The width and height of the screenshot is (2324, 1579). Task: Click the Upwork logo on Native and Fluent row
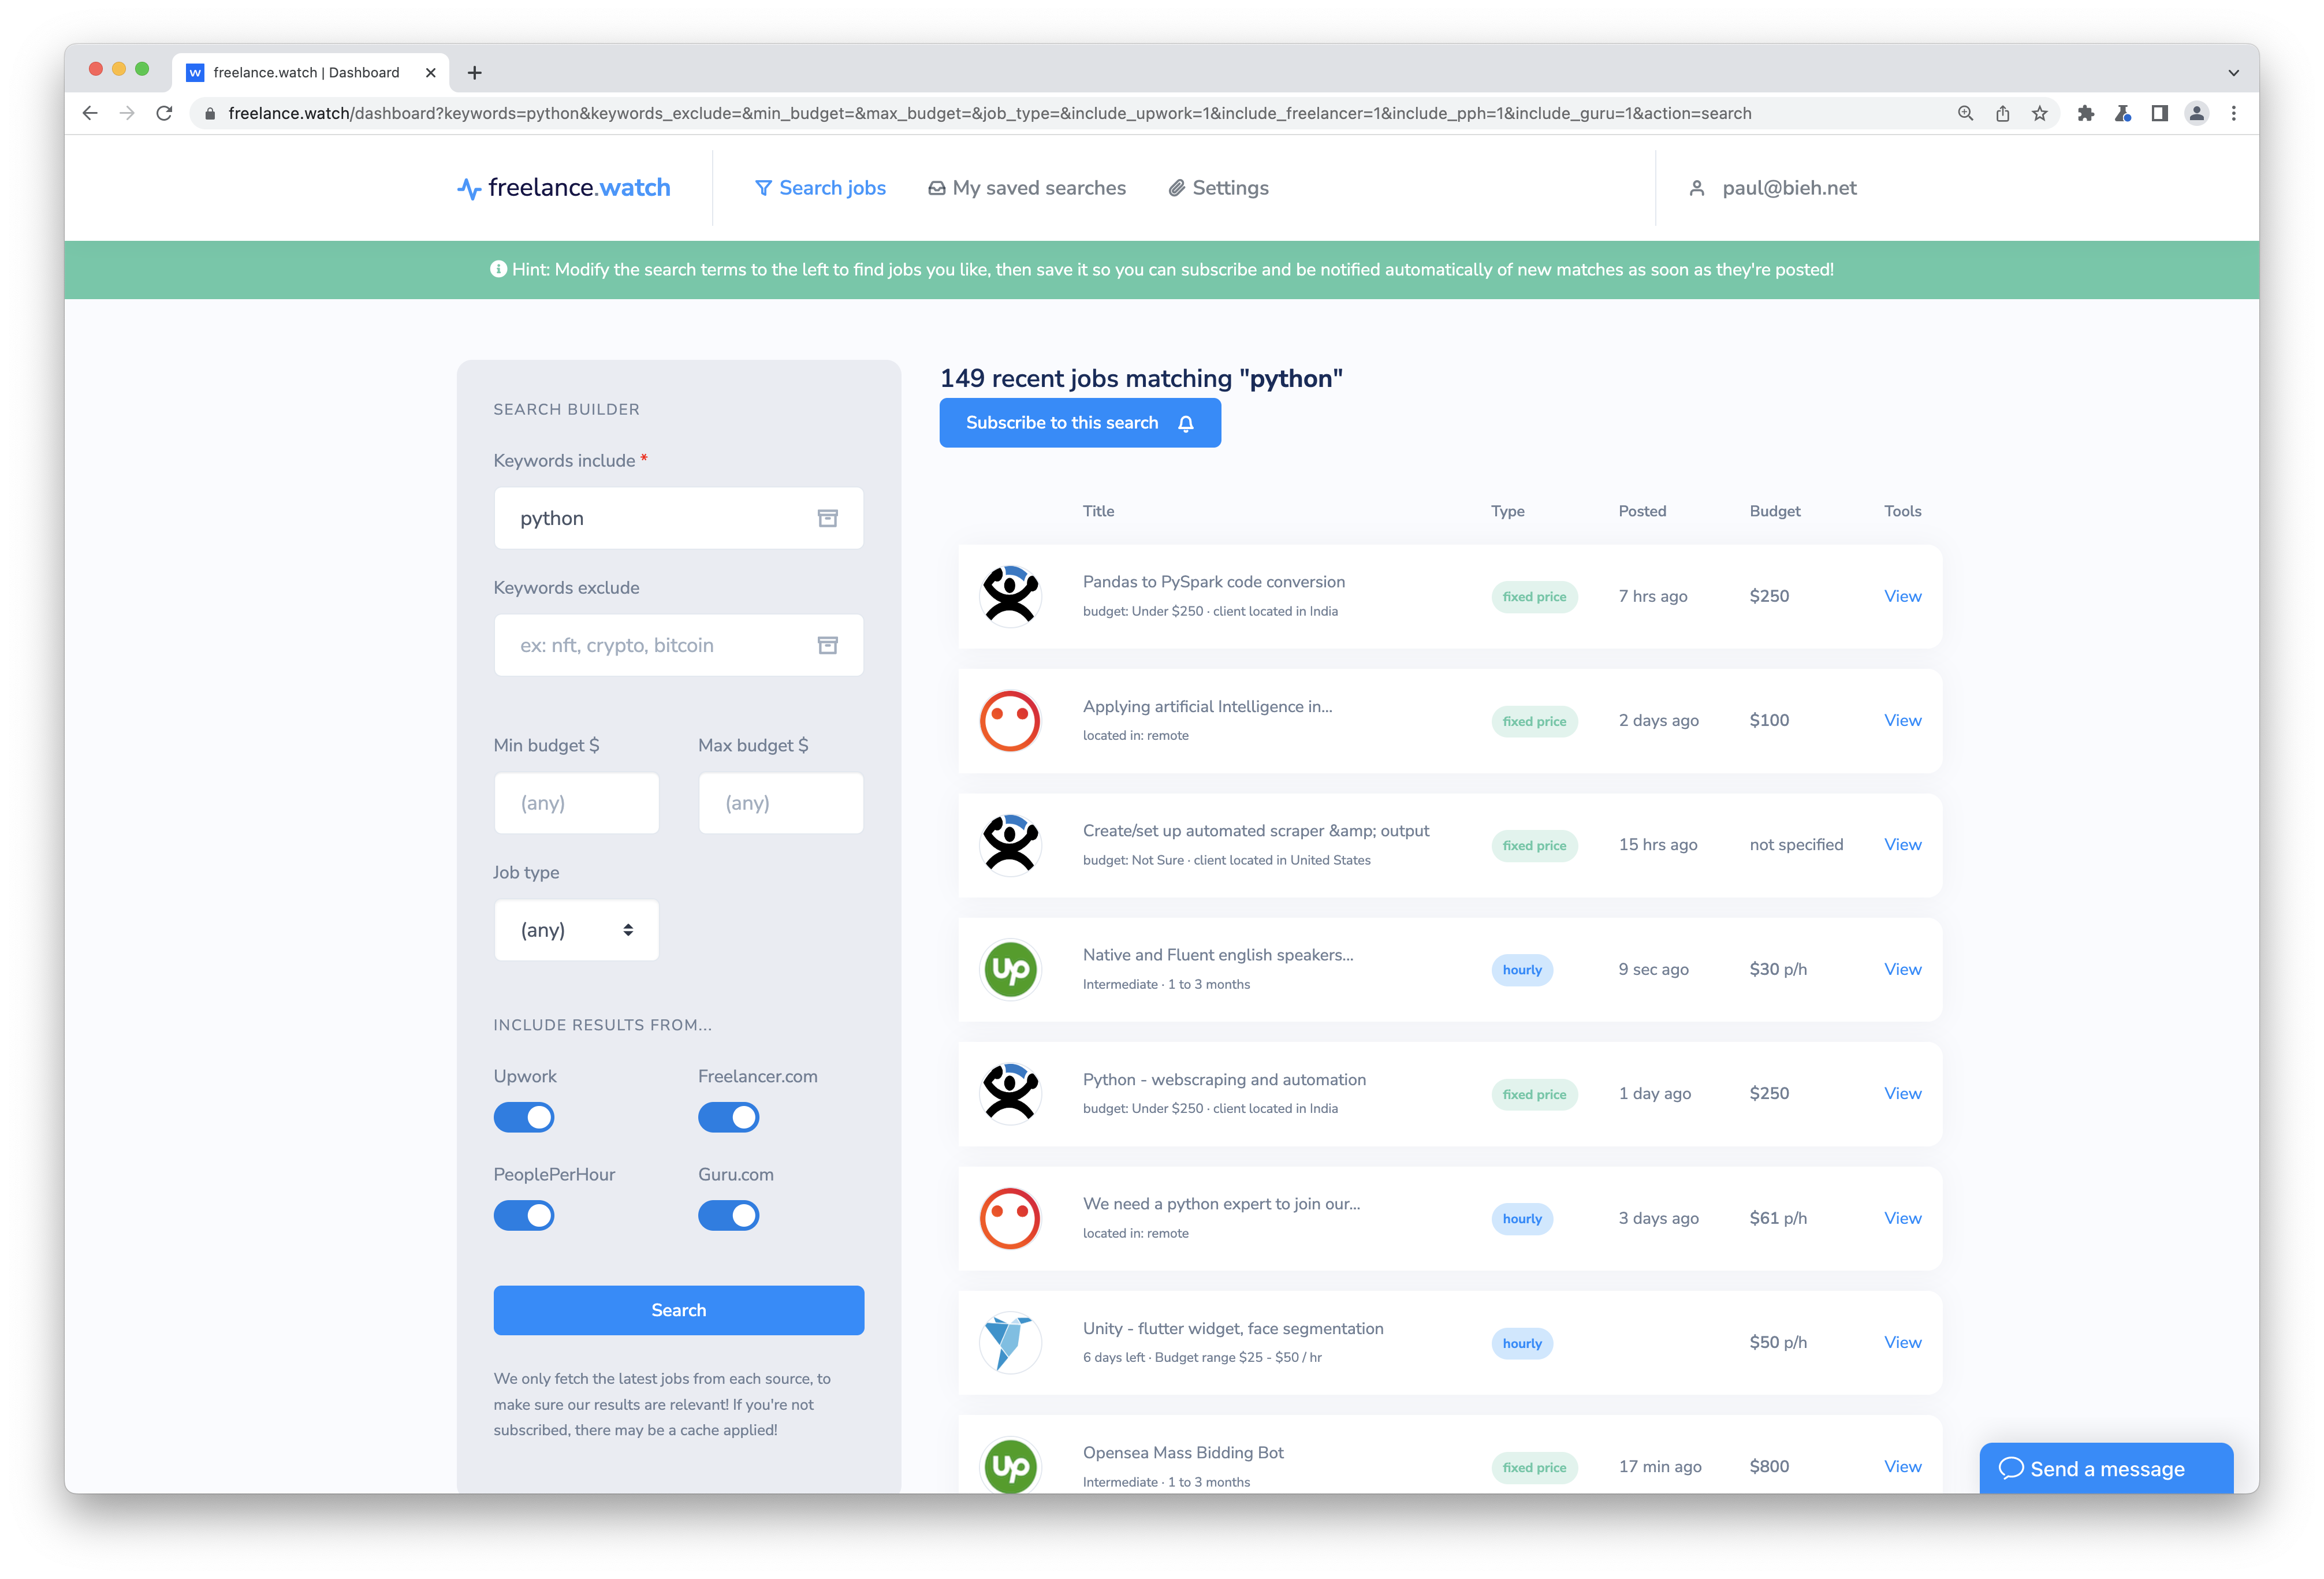[x=1010, y=969]
